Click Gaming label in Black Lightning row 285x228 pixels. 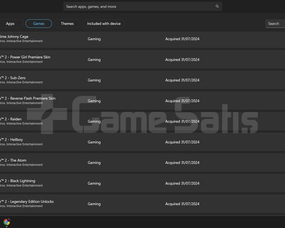(94, 183)
